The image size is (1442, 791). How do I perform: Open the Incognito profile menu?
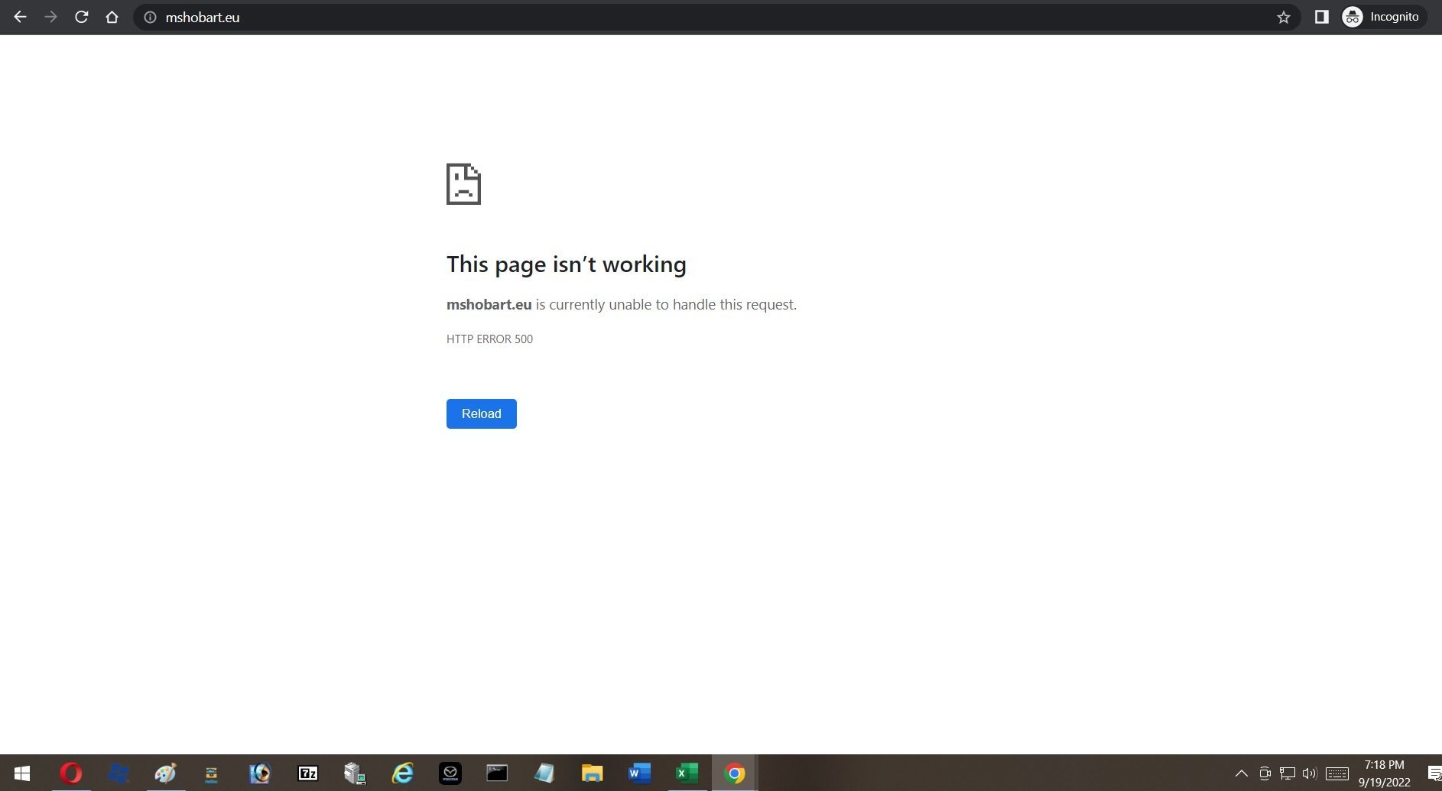tap(1384, 17)
